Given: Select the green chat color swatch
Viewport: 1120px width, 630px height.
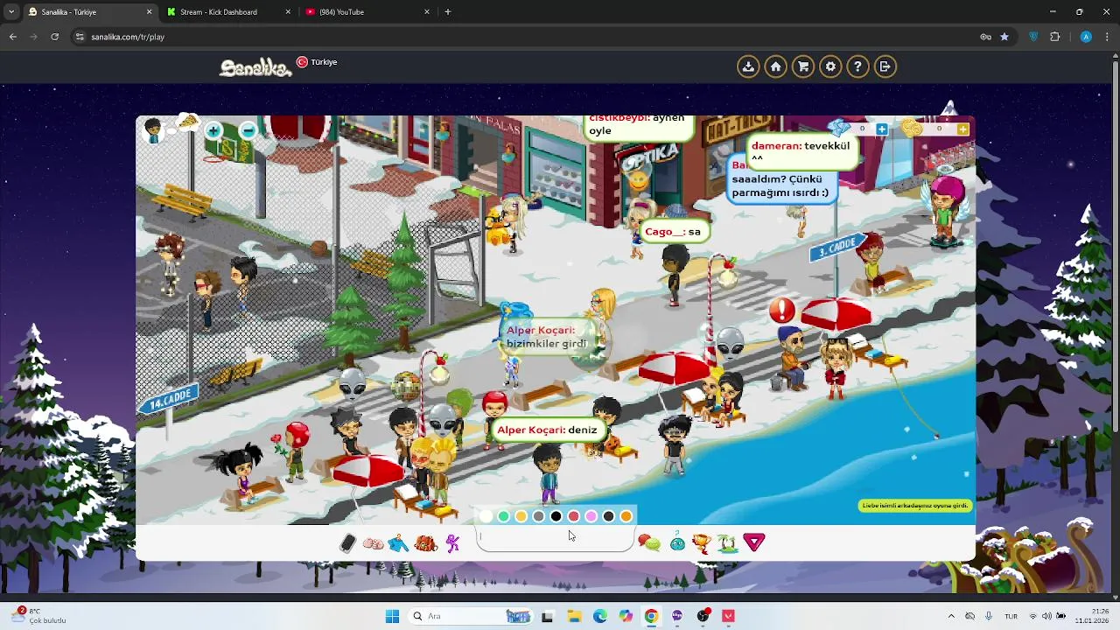Looking at the screenshot, I should pyautogui.click(x=504, y=516).
